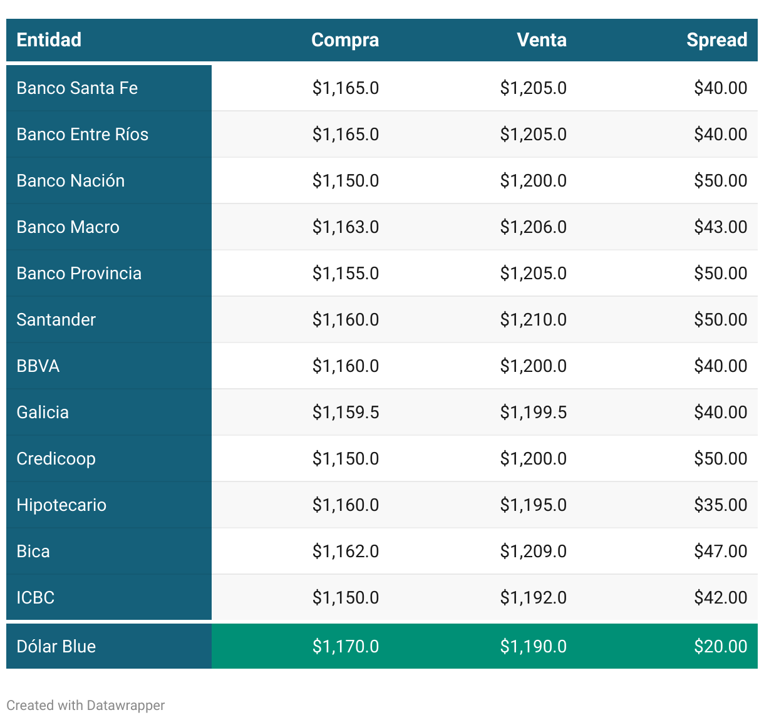The width and height of the screenshot is (764, 720).
Task: Click the Compra column header
Action: click(344, 40)
